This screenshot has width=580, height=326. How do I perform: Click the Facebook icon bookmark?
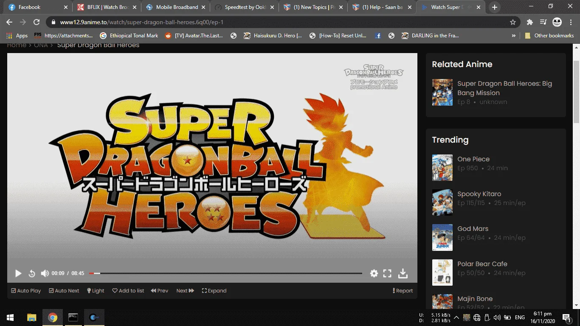pyautogui.click(x=378, y=36)
